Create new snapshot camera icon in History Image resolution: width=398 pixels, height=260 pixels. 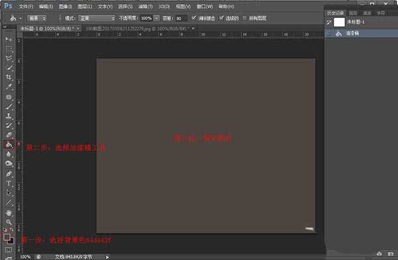pos(391,253)
